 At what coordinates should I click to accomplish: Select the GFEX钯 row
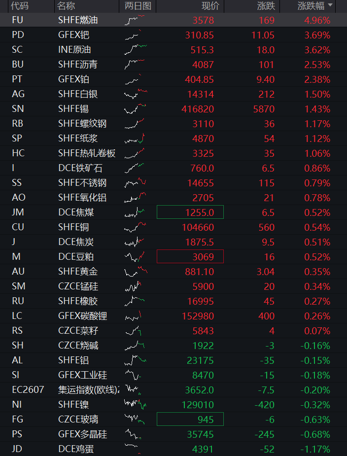[173, 35]
